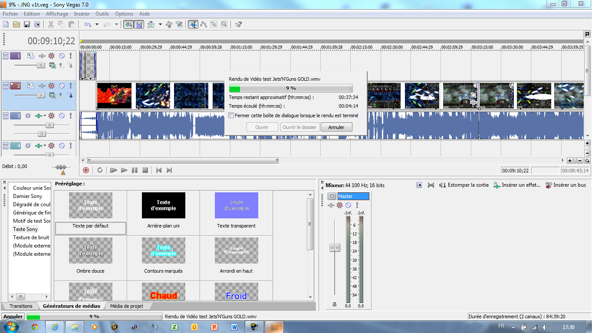Switch to the Transitions tab
592x333 pixels.
pos(21,306)
